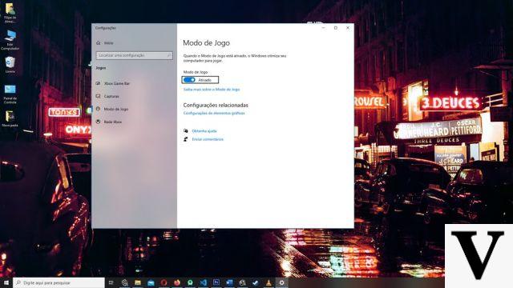Select Modo de Jogo in the sidebar
Viewport: 513px width, 288px height.
[x=115, y=109]
